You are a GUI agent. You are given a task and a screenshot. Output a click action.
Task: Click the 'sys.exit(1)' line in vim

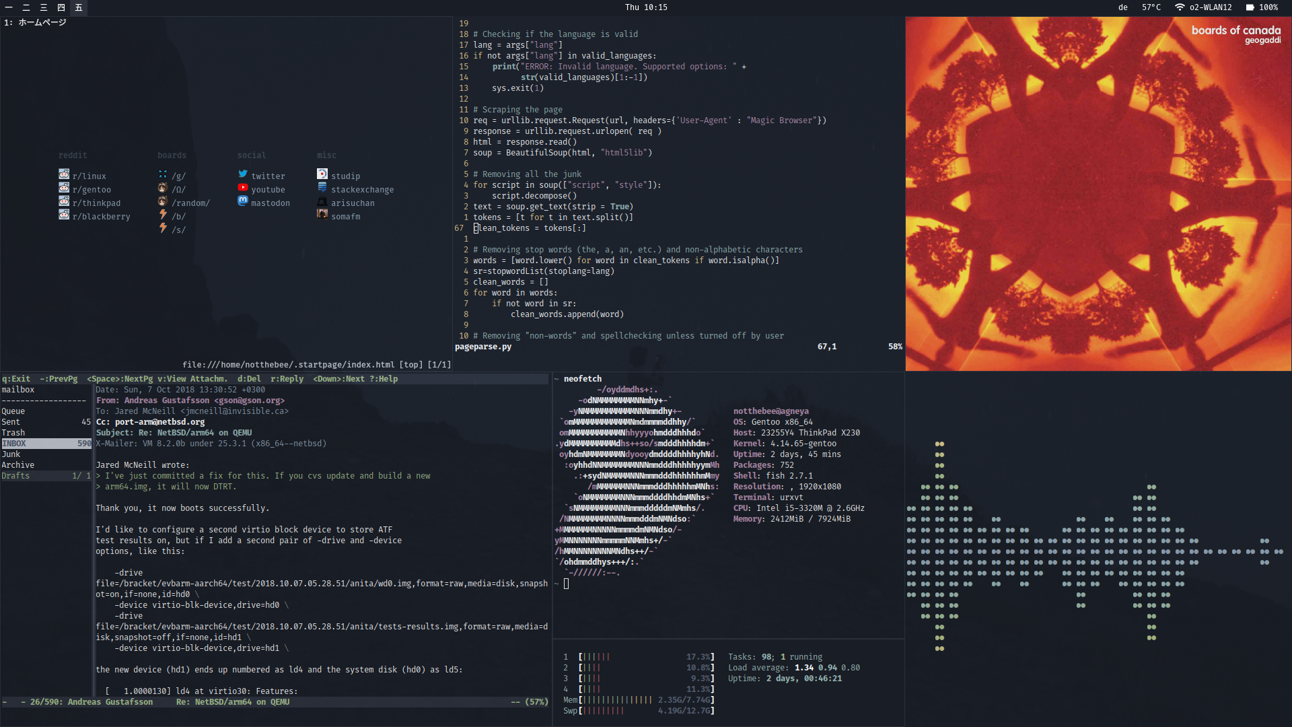click(x=517, y=88)
